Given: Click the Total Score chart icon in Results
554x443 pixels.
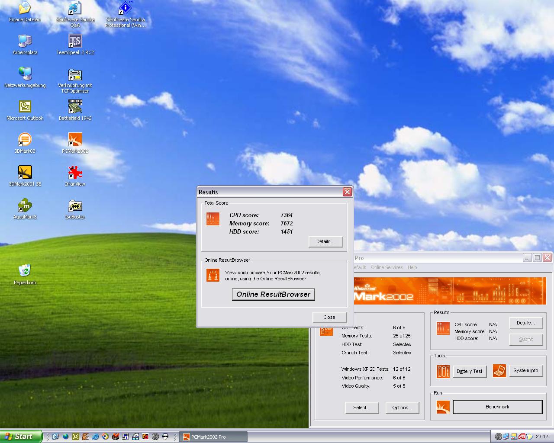Looking at the screenshot, I should coord(213,218).
